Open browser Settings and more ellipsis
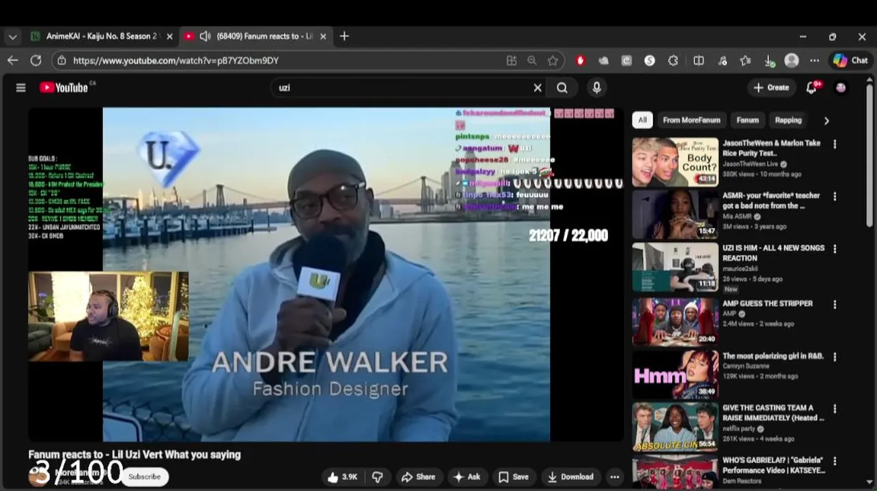Viewport: 877px width, 491px height. tap(815, 61)
